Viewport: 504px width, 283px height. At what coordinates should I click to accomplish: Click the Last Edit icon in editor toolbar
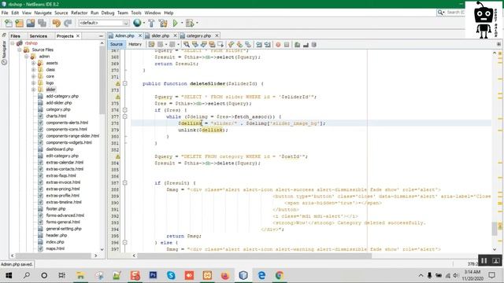(x=151, y=45)
